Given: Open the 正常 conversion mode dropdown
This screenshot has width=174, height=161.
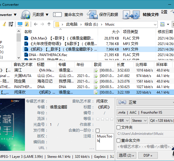Looking at the screenshot, I should 145,102.
